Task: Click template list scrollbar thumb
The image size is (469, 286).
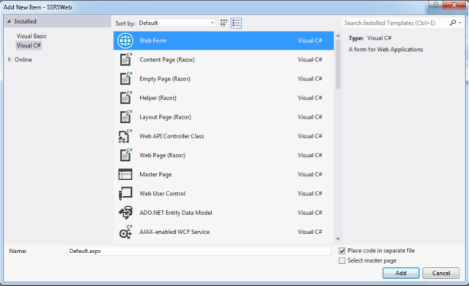Action: pyautogui.click(x=338, y=64)
